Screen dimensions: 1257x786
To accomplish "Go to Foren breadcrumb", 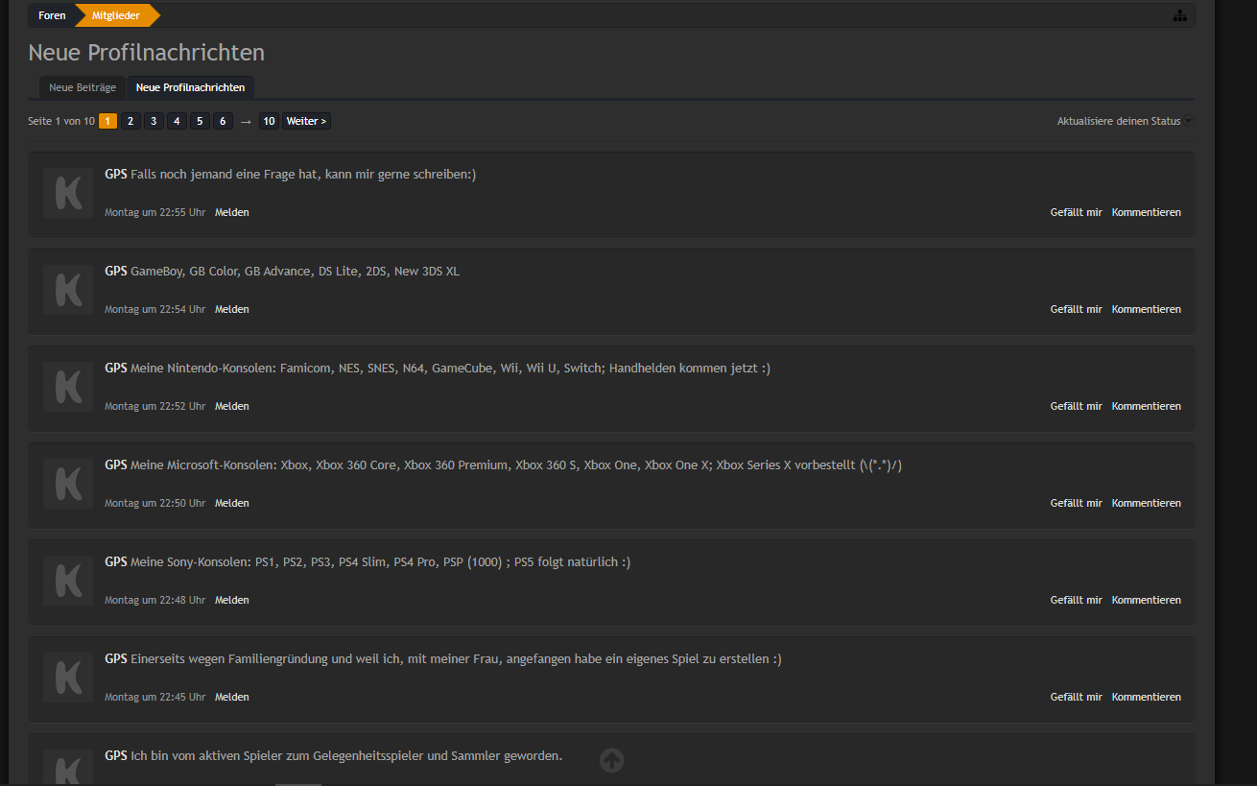I will (52, 15).
